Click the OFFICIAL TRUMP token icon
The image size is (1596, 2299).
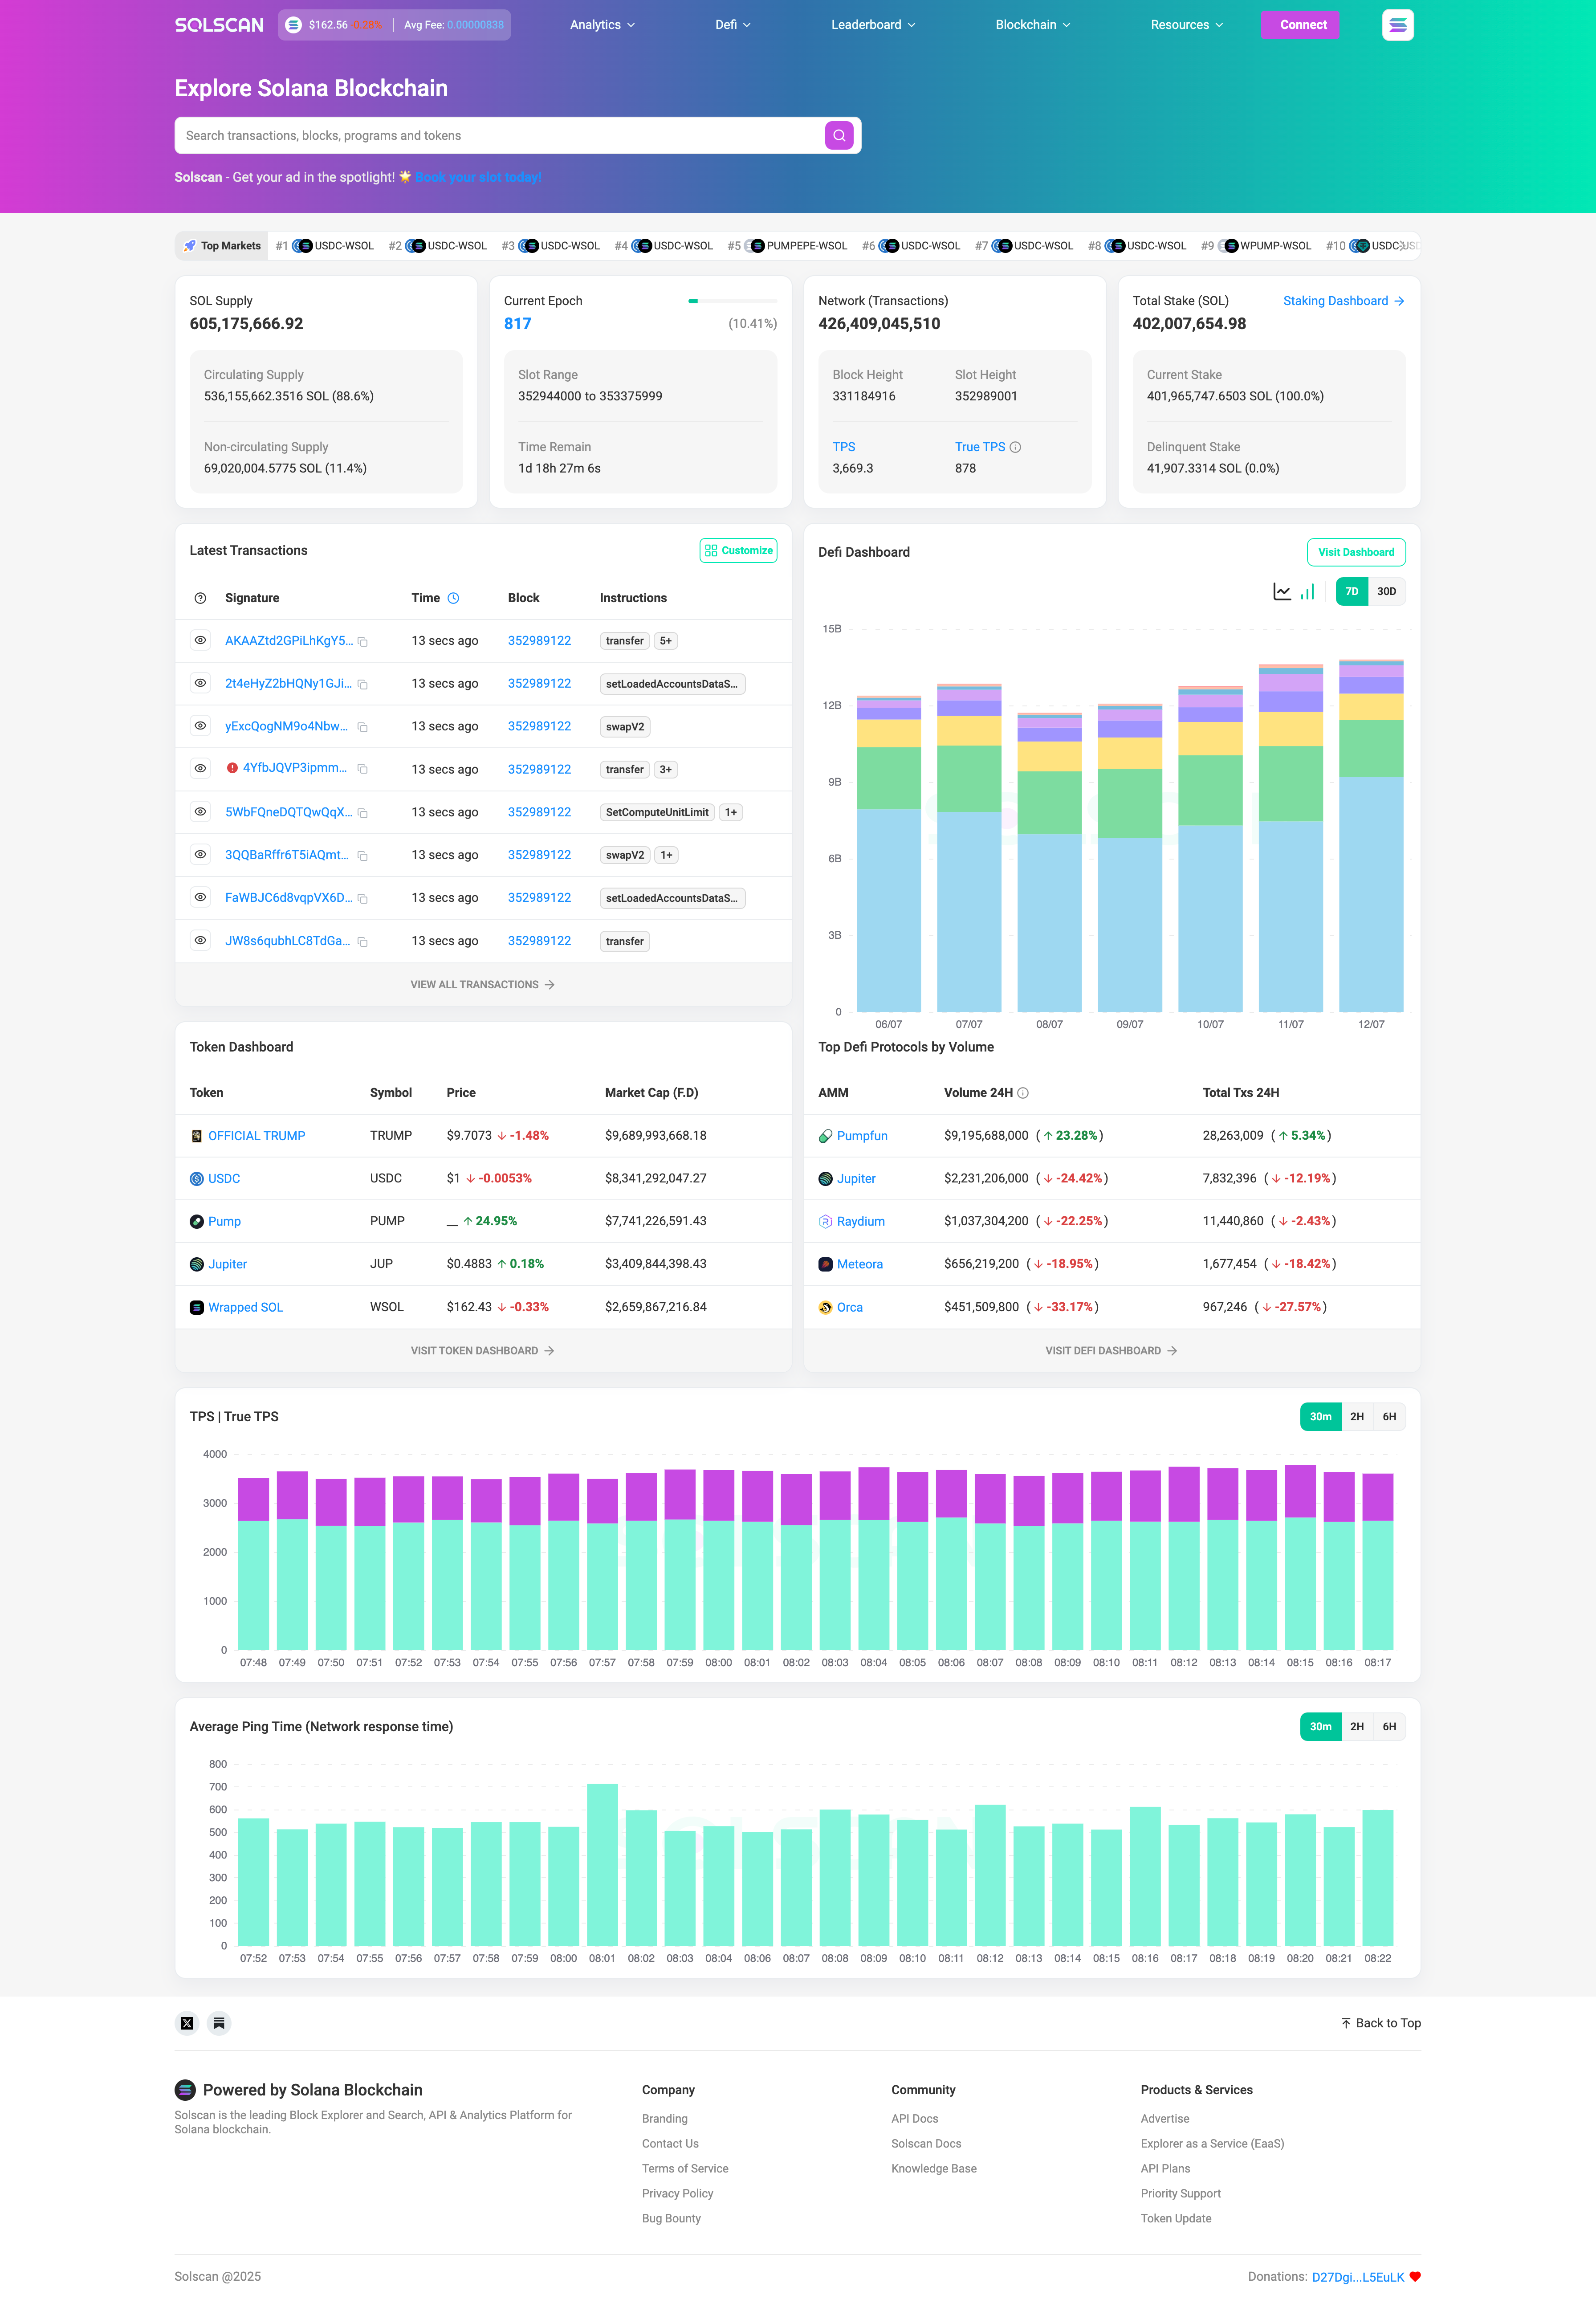click(197, 1136)
